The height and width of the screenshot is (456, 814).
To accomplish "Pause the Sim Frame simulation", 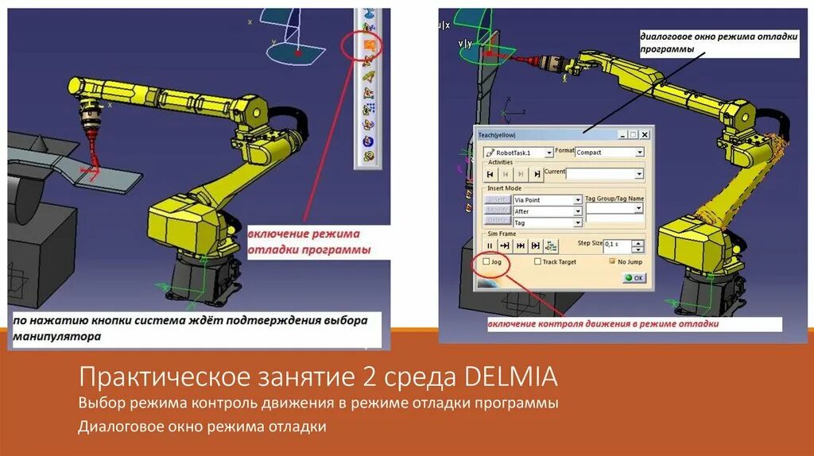I will pyautogui.click(x=490, y=246).
